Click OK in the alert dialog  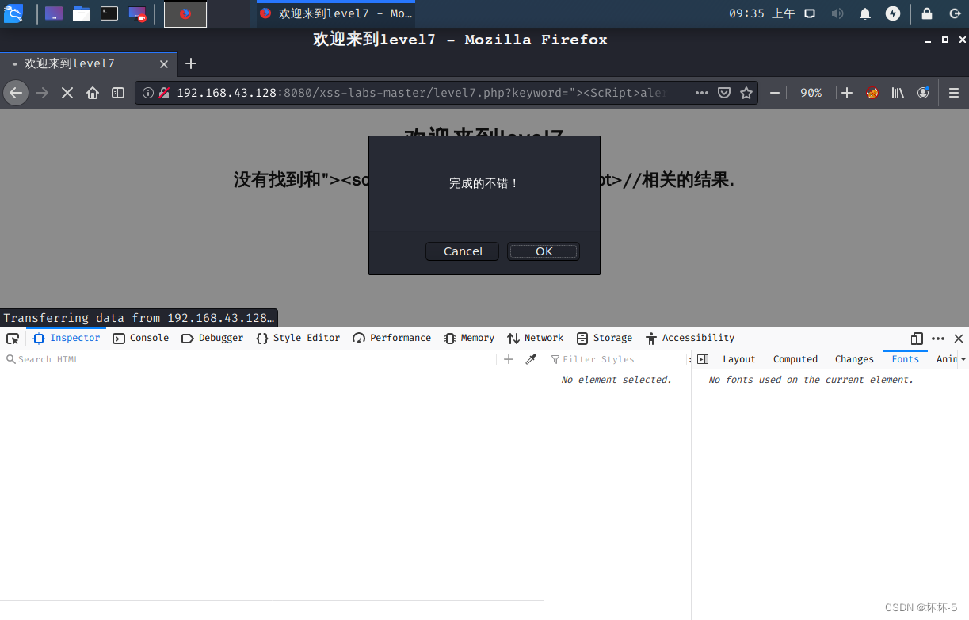tap(543, 251)
